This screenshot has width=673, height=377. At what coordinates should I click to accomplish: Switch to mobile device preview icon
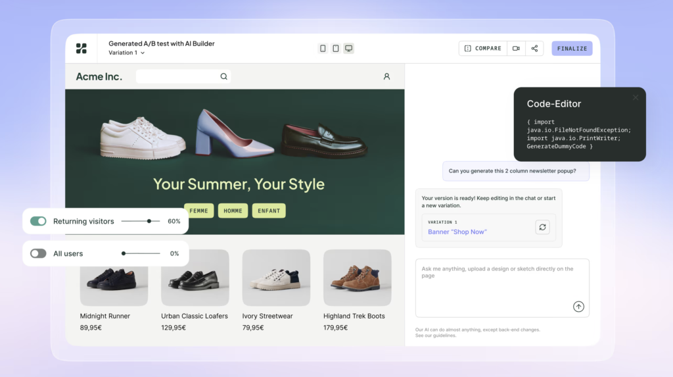323,48
